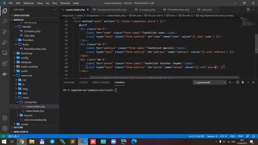Open the remote window indicator in status bar
Image resolution: width=258 pixels, height=145 pixels.
point(3,136)
